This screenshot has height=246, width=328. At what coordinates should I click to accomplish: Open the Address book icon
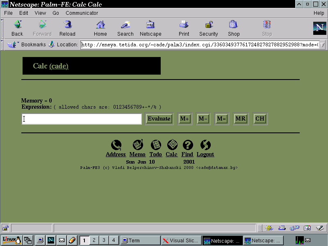coord(116,145)
